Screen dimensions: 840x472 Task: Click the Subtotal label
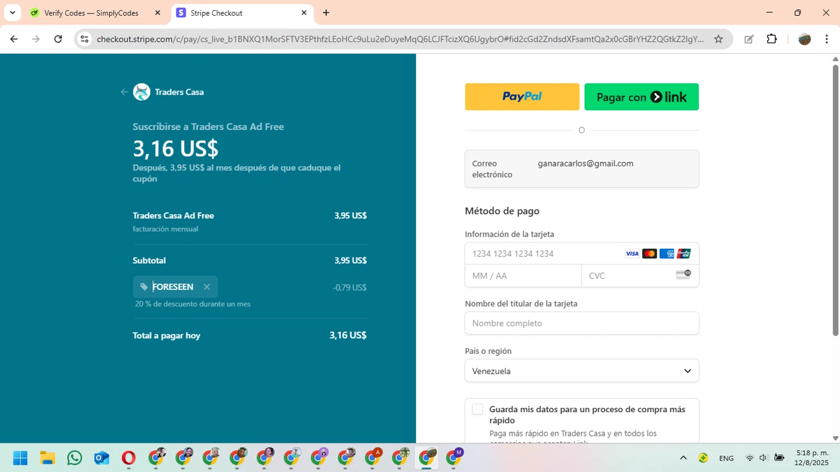tap(149, 260)
